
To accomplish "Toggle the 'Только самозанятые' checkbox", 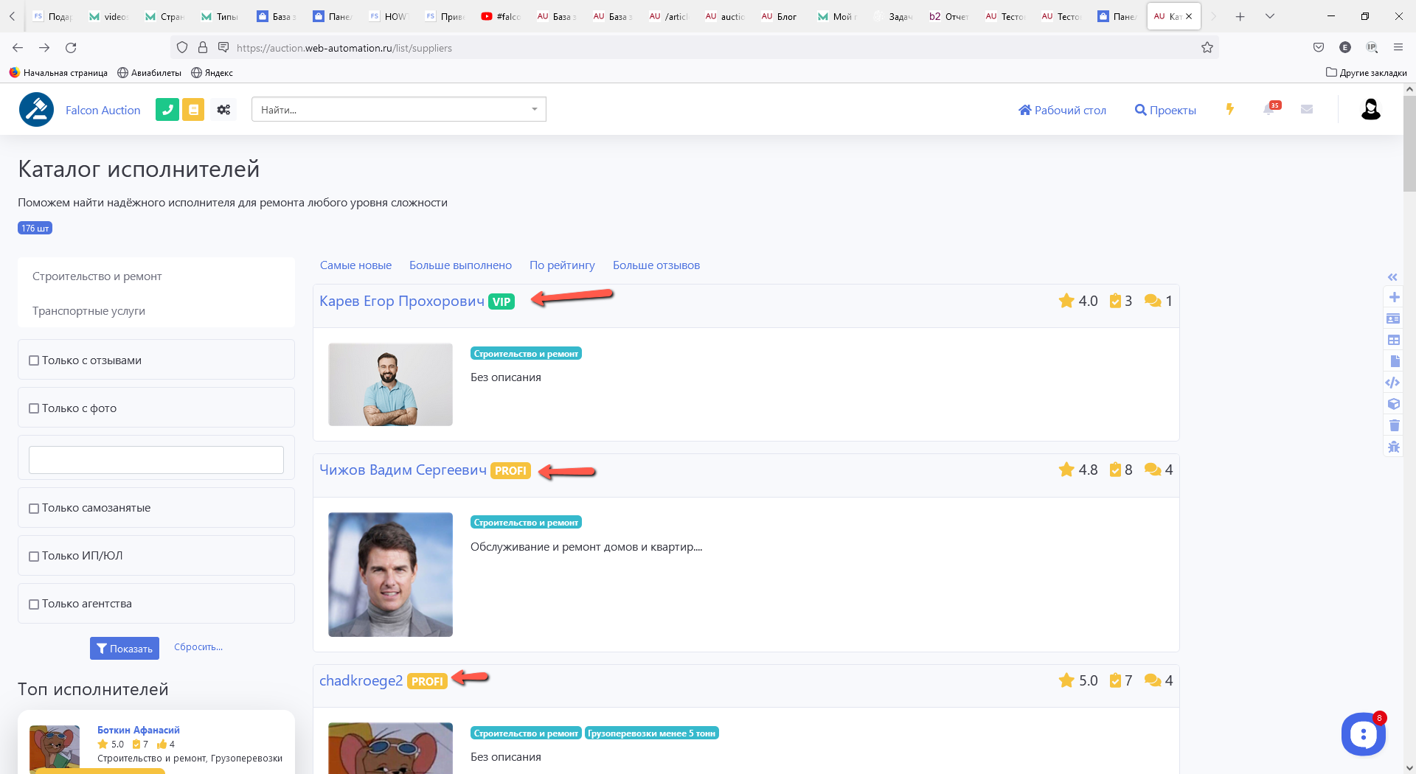I will coord(34,509).
